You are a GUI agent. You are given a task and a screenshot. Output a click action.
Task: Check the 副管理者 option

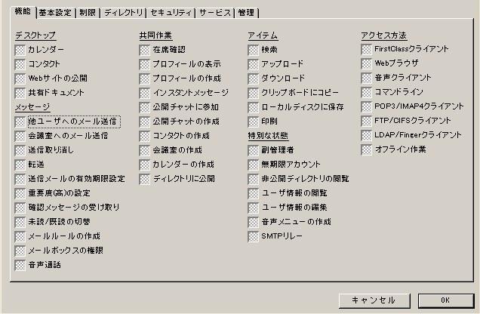pos(254,150)
